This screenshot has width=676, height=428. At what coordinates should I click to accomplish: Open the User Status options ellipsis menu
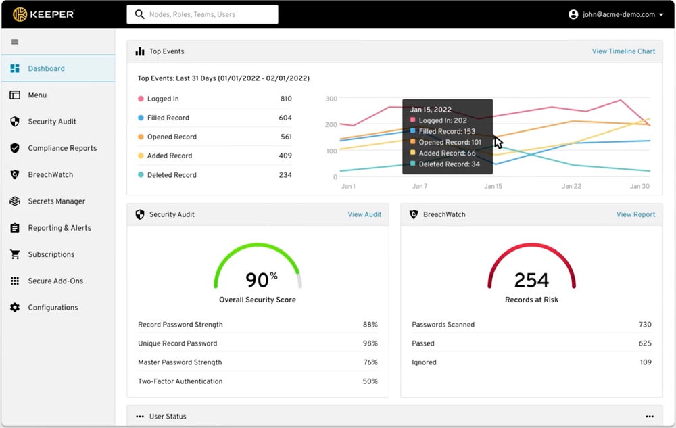(x=649, y=417)
